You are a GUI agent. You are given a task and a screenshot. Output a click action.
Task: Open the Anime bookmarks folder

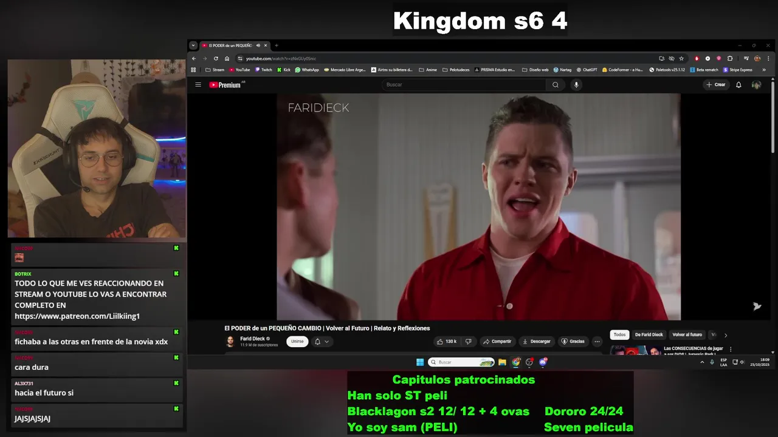[x=428, y=70]
